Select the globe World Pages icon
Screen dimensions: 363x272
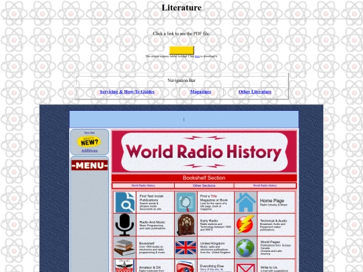[245, 247]
